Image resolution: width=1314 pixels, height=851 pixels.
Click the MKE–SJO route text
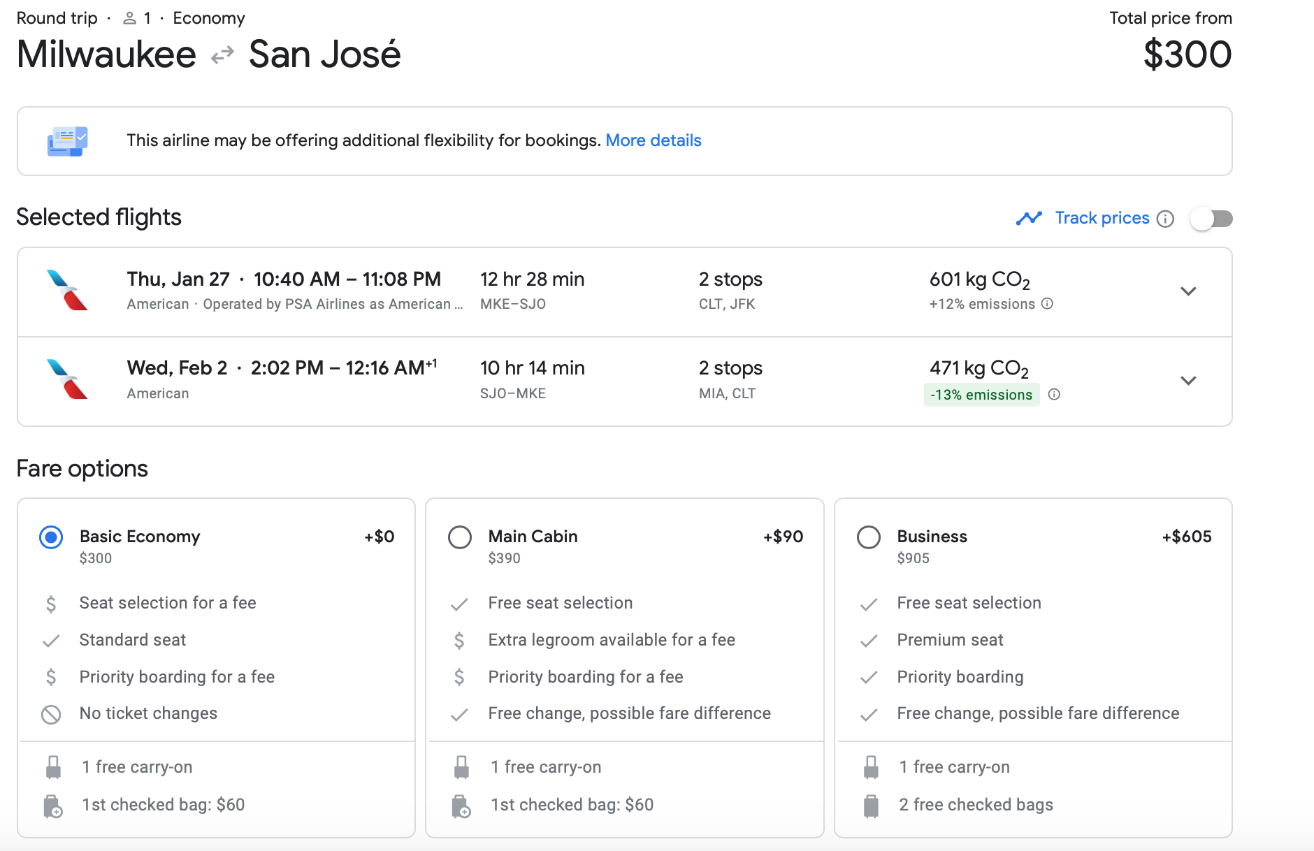tap(513, 304)
